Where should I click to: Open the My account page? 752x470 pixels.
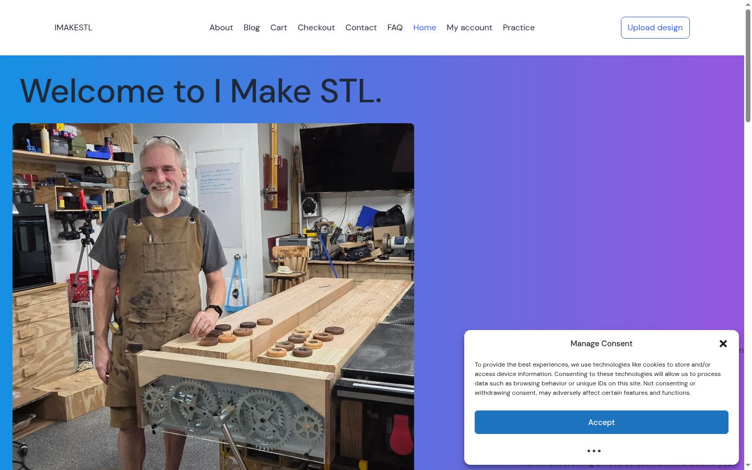click(x=469, y=28)
